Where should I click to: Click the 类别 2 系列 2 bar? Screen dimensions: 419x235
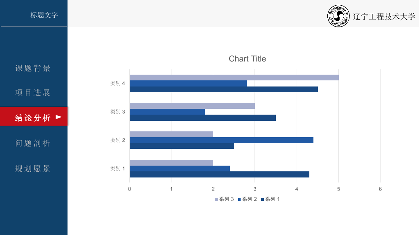pos(221,140)
